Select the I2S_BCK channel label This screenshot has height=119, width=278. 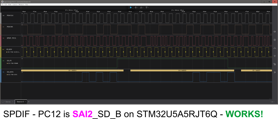(9, 49)
